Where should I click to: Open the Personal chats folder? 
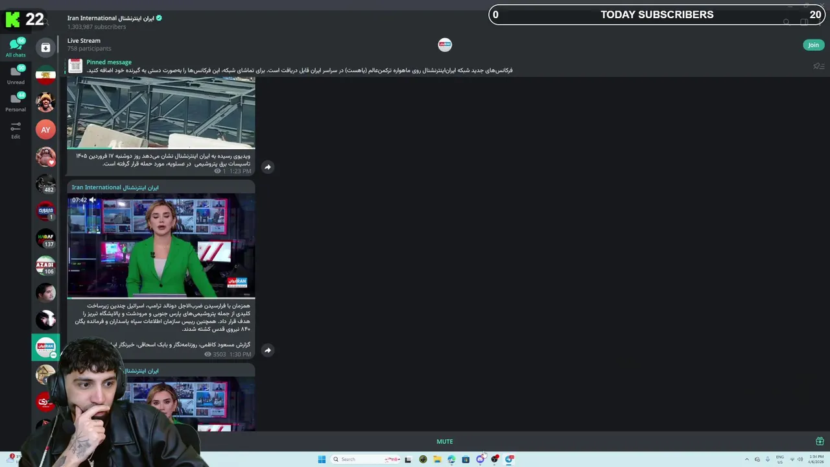click(16, 102)
